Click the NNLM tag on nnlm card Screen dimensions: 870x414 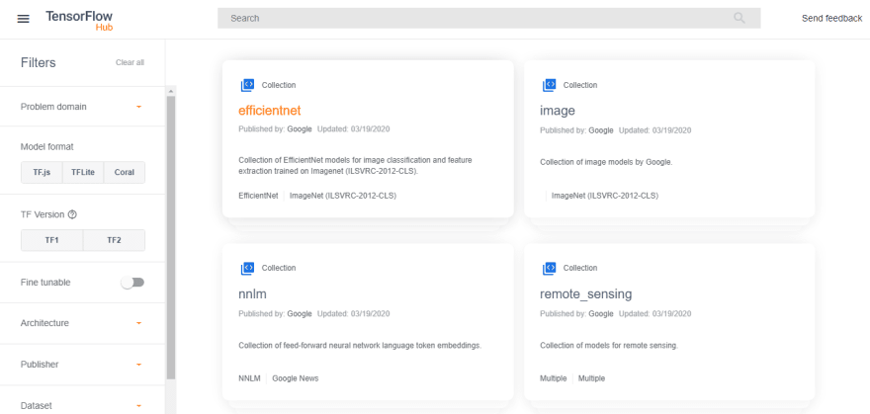(x=250, y=378)
